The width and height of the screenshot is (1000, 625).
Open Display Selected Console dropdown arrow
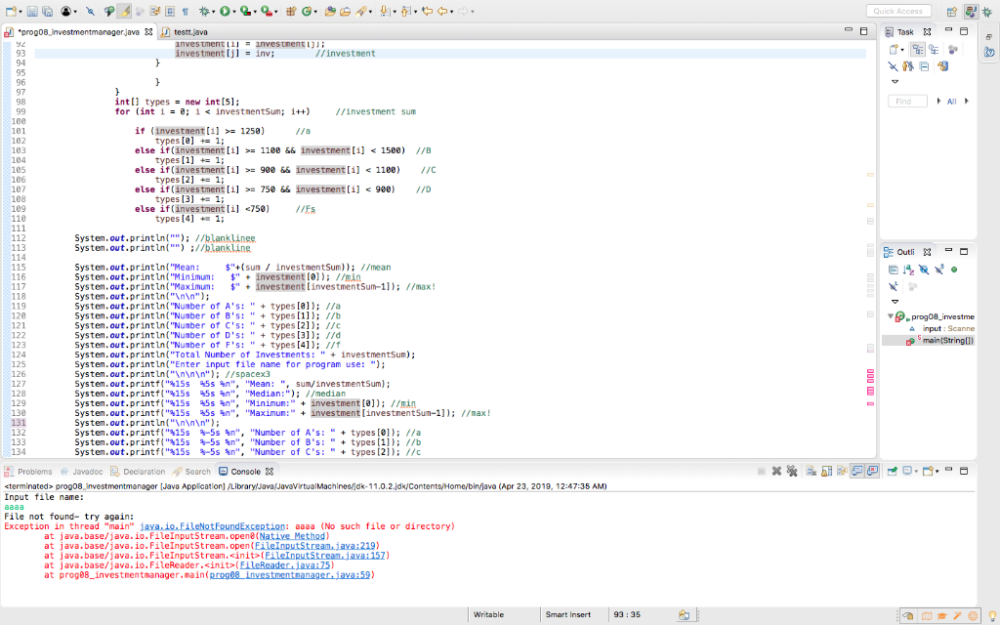[916, 472]
